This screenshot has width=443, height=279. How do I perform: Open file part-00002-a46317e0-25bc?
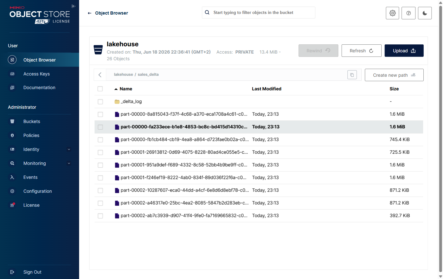185,203
